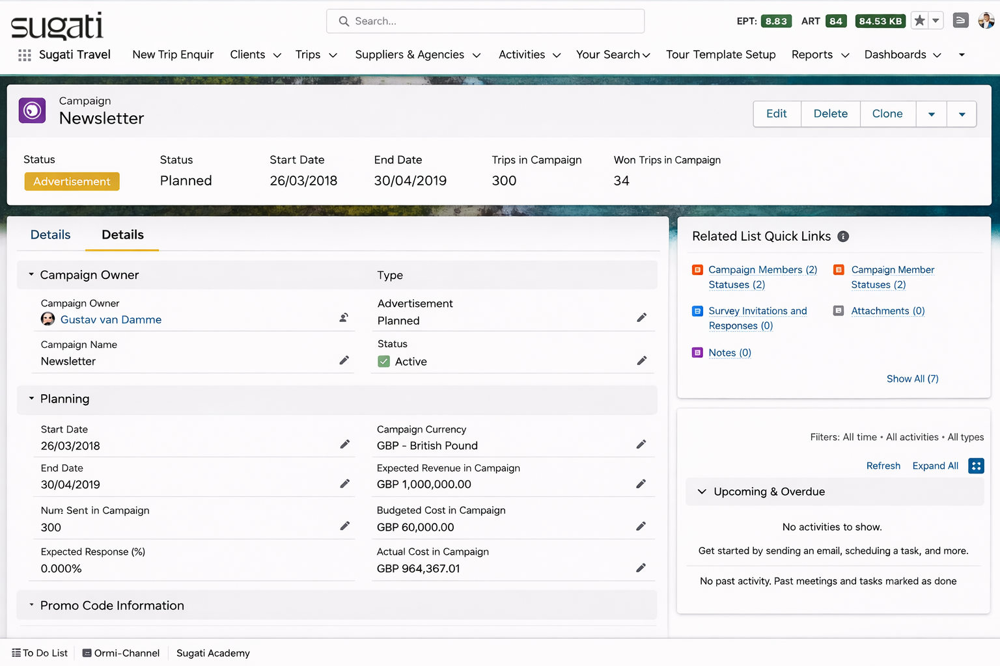Click the change owner icon beside Gustav van Damme
The image size is (1000, 666).
pyautogui.click(x=344, y=318)
